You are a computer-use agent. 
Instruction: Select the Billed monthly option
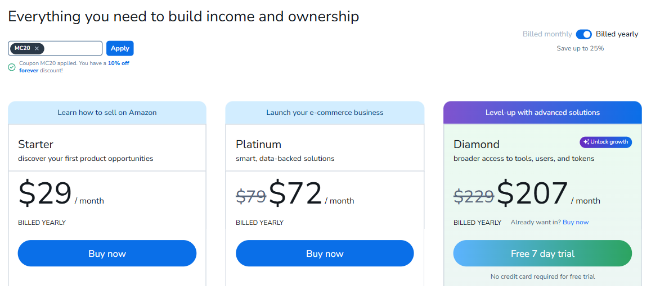pyautogui.click(x=547, y=34)
